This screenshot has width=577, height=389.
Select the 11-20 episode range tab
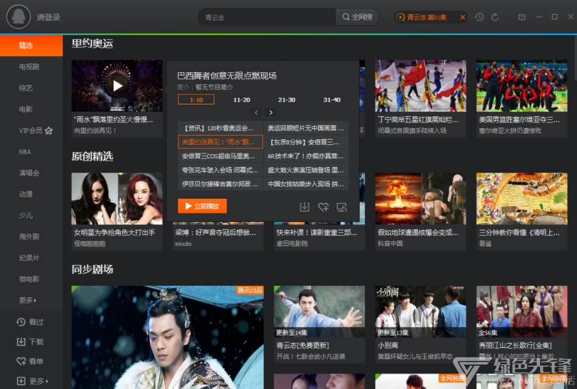pyautogui.click(x=242, y=100)
